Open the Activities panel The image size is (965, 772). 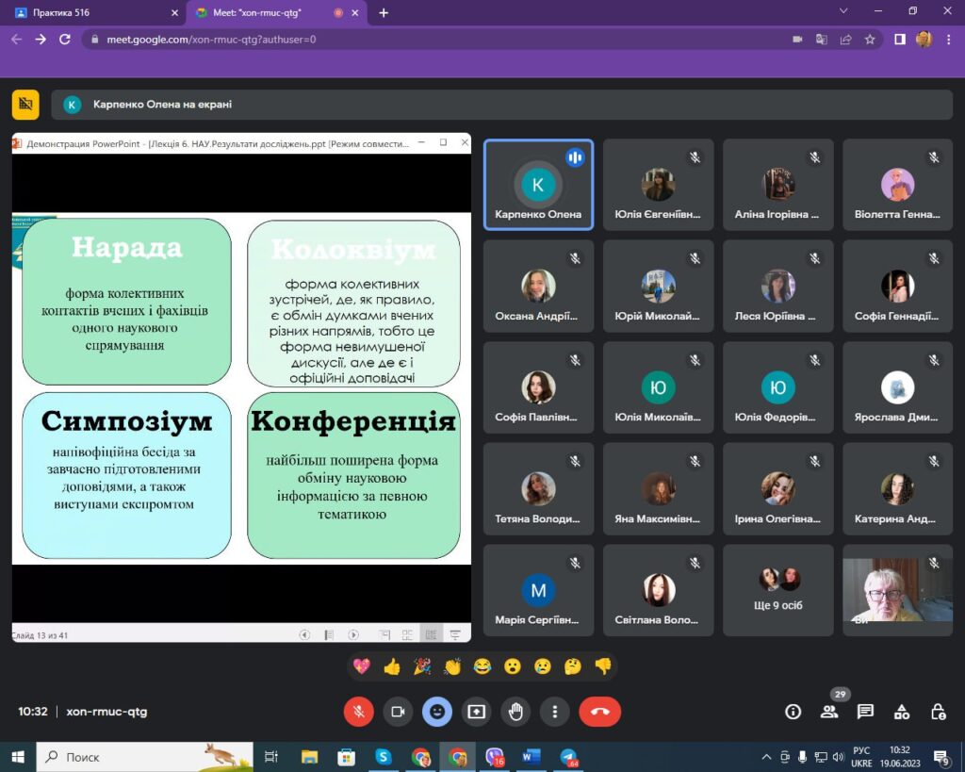(x=902, y=712)
